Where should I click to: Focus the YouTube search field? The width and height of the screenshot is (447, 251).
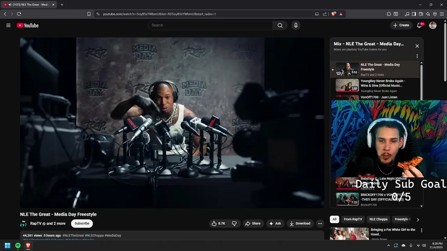[210, 25]
